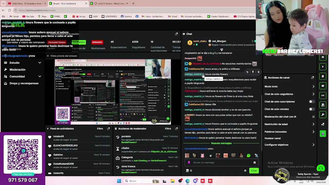The image size is (329, 185).
Task: Click the green clapperboard icon in right rail
Action: tap(323, 134)
